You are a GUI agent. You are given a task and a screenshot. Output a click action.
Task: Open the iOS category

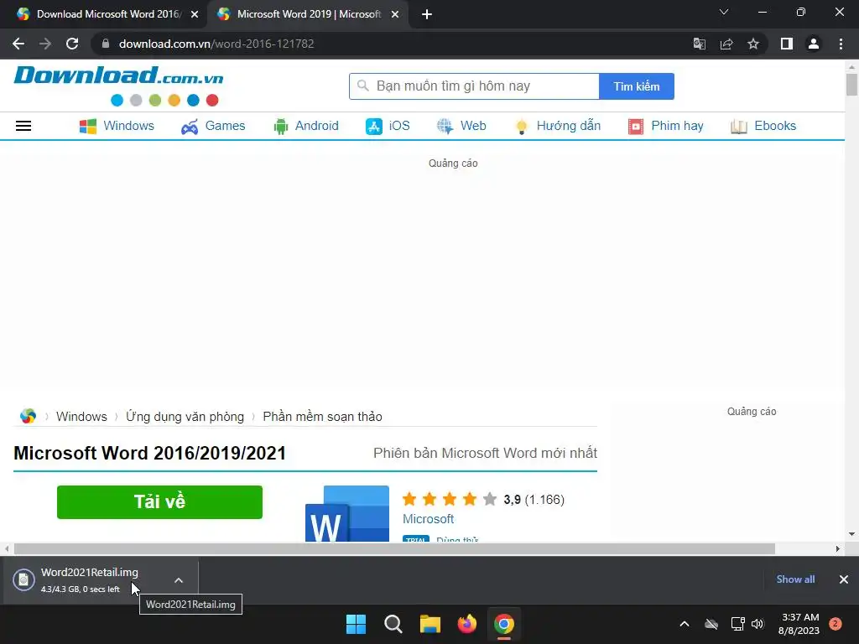coord(388,126)
